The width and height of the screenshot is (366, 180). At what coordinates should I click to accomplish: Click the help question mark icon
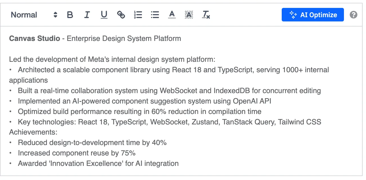tap(353, 15)
